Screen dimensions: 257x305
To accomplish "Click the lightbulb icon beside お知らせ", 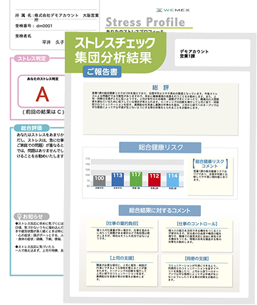I will pyautogui.click(x=19, y=217).
